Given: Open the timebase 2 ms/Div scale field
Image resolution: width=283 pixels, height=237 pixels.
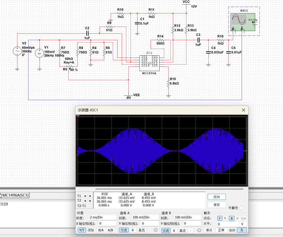Looking at the screenshot, I should point(102,217).
